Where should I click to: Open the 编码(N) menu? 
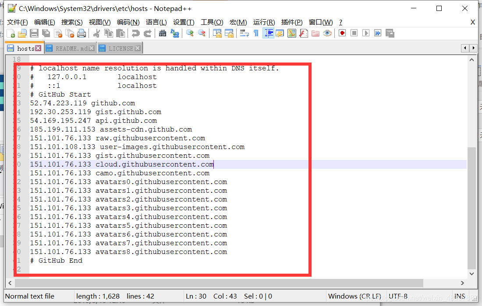pyautogui.click(x=128, y=22)
